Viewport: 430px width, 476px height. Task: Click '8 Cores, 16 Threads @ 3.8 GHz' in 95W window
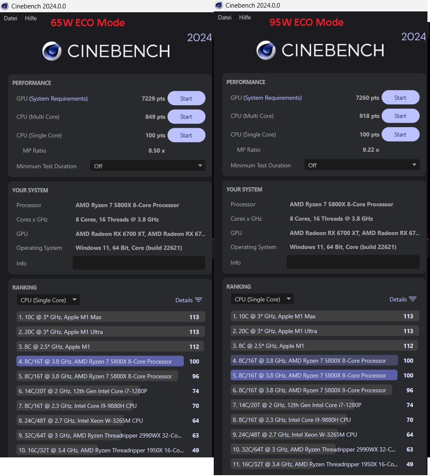[331, 219]
